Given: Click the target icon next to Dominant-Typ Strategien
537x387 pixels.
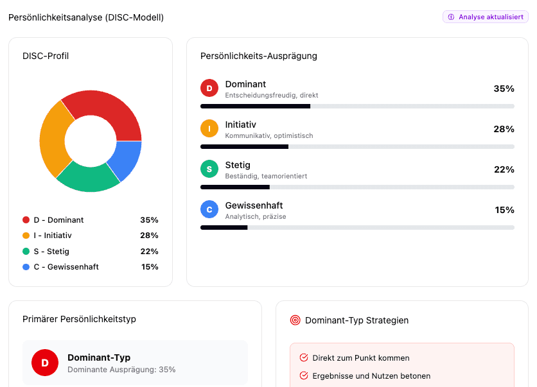Looking at the screenshot, I should click(x=295, y=320).
